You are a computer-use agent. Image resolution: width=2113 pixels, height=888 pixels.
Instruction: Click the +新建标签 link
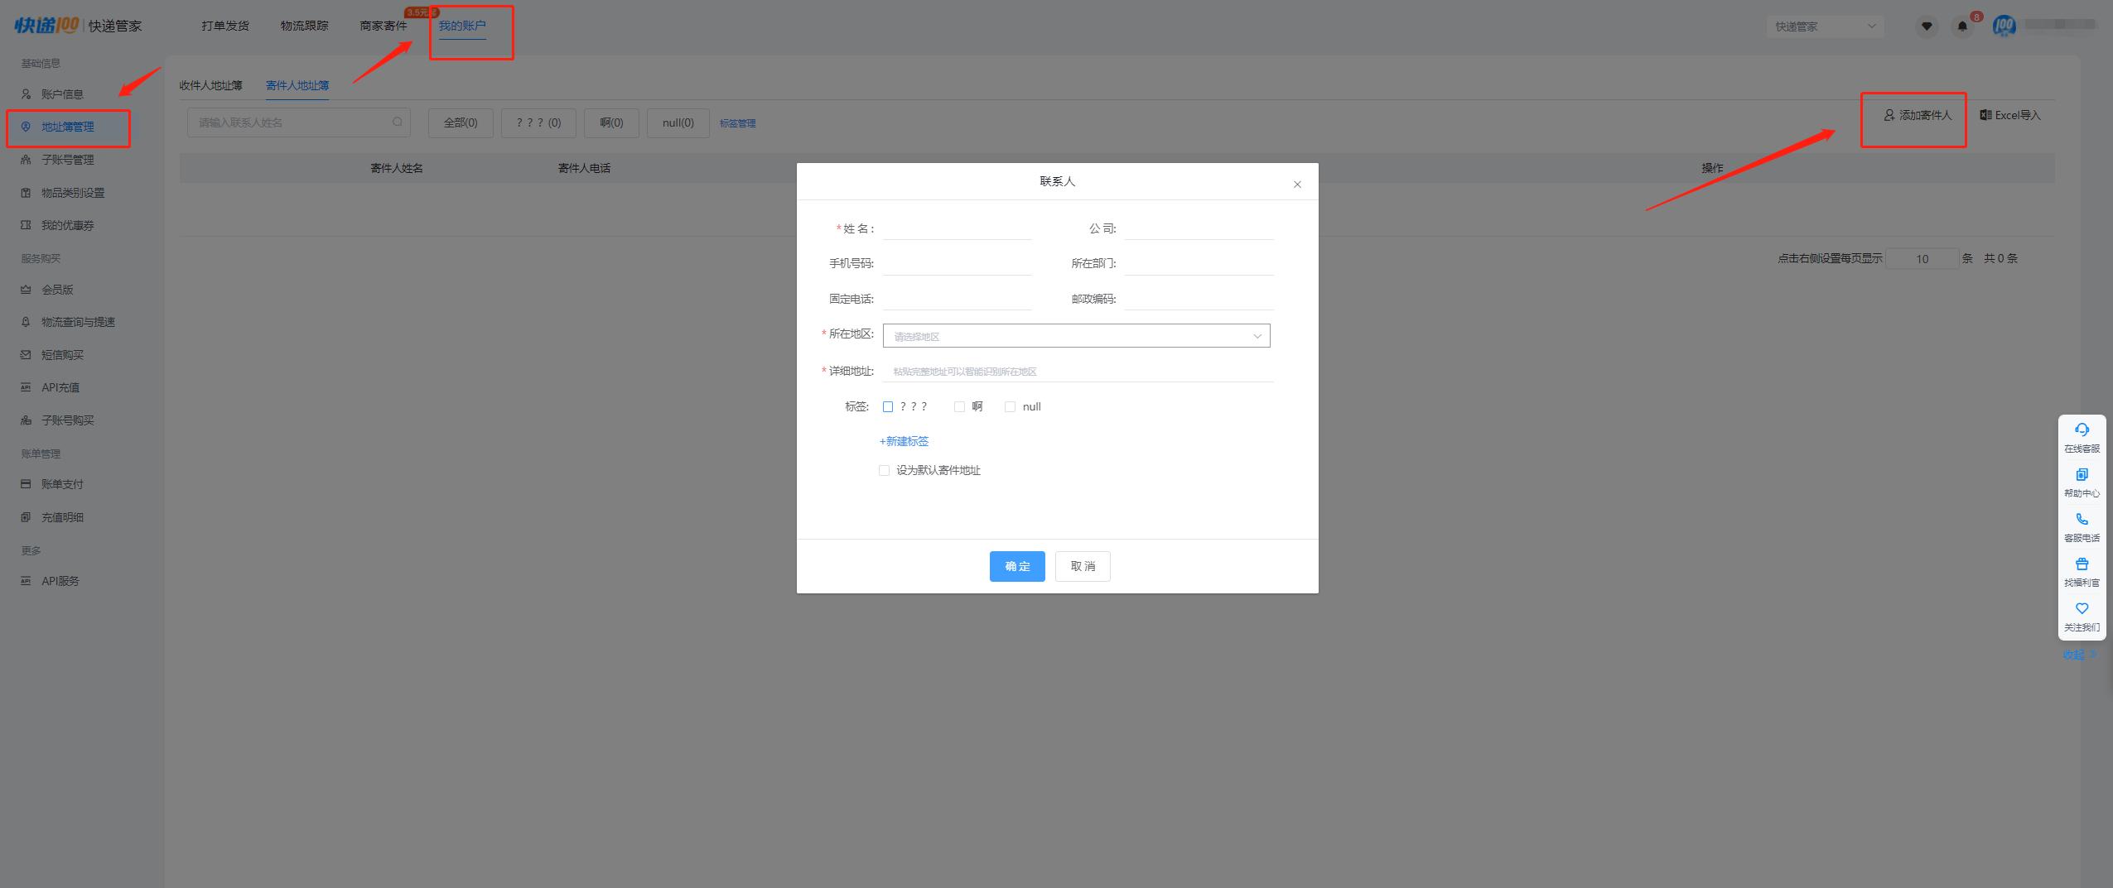[x=904, y=441]
